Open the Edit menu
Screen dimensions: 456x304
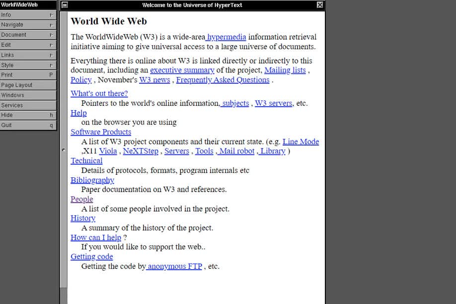click(28, 45)
